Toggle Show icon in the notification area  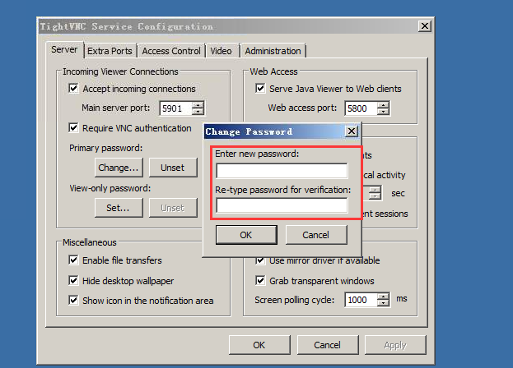tap(73, 300)
